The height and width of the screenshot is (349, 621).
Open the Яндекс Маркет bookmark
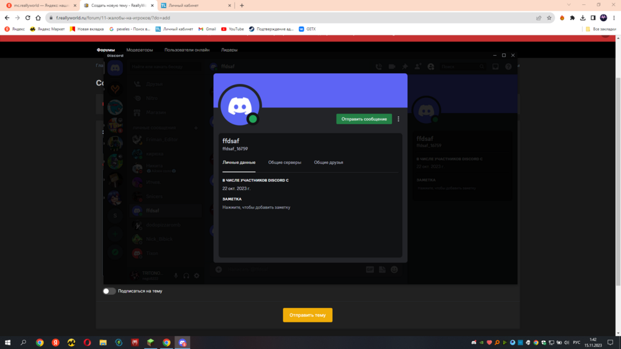click(47, 29)
